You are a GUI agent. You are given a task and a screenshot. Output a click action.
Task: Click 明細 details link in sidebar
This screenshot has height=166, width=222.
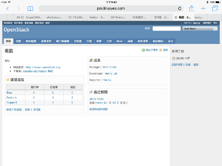(188, 65)
